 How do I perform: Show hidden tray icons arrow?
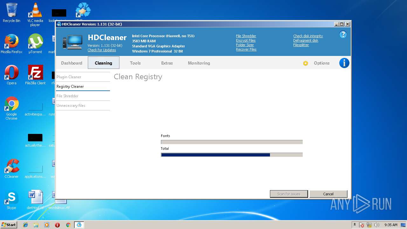[355, 225]
